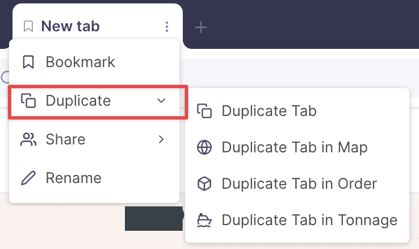Image resolution: width=419 pixels, height=249 pixels.
Task: Collapse the Duplicate submenu chevron
Action: click(x=161, y=101)
